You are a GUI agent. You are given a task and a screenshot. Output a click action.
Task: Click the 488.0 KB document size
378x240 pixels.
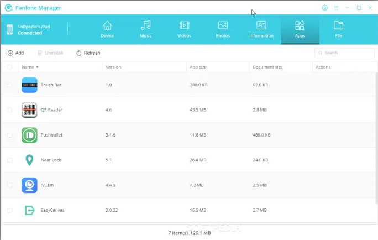pyautogui.click(x=261, y=135)
